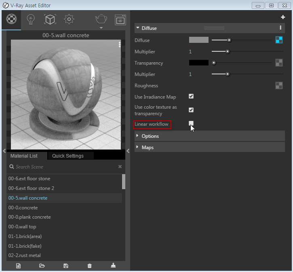The image size is (293, 272).
Task: Switch to the Quick Settings tab
Action: point(71,156)
